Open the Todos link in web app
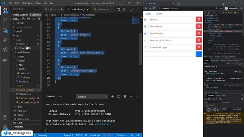This screenshot has height=137, width=244. (148, 14)
